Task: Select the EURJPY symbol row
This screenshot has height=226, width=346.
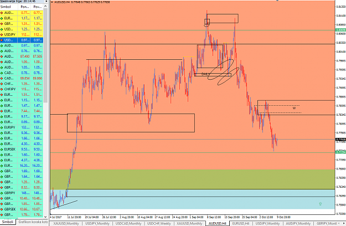Action: (x=22, y=127)
